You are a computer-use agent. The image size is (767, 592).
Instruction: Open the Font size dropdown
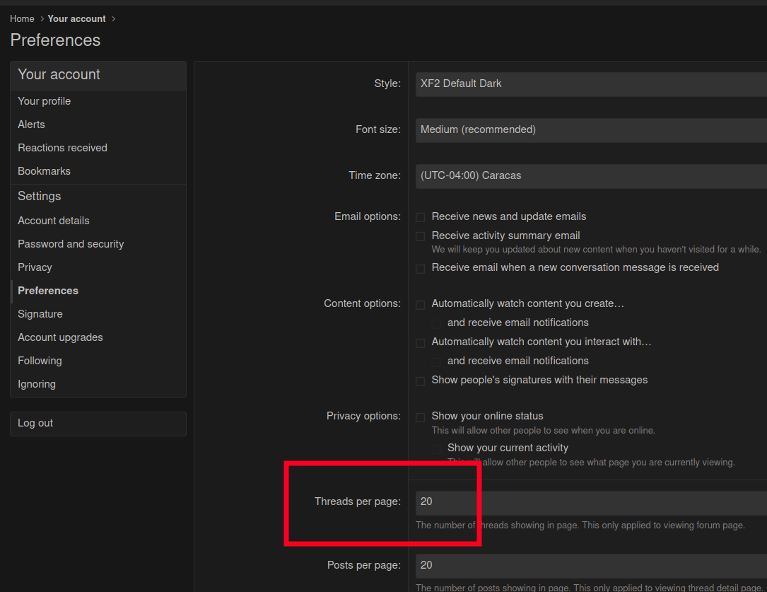[590, 130]
